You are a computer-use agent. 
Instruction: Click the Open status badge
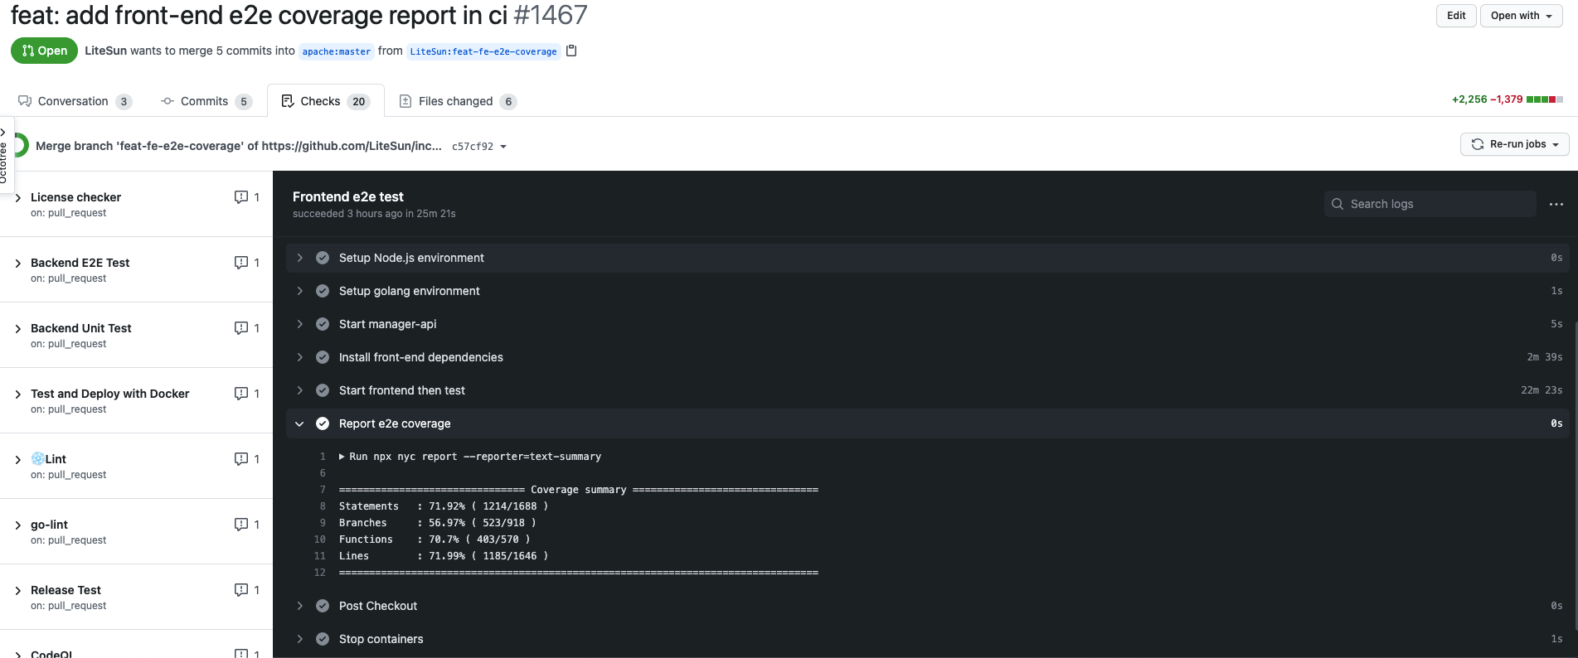(44, 51)
